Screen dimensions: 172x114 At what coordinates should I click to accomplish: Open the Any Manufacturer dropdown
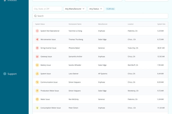pyautogui.click(x=75, y=9)
